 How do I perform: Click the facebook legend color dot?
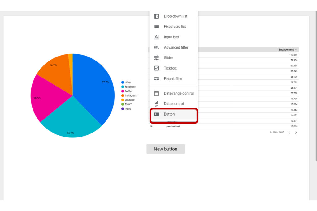[x=123, y=87]
